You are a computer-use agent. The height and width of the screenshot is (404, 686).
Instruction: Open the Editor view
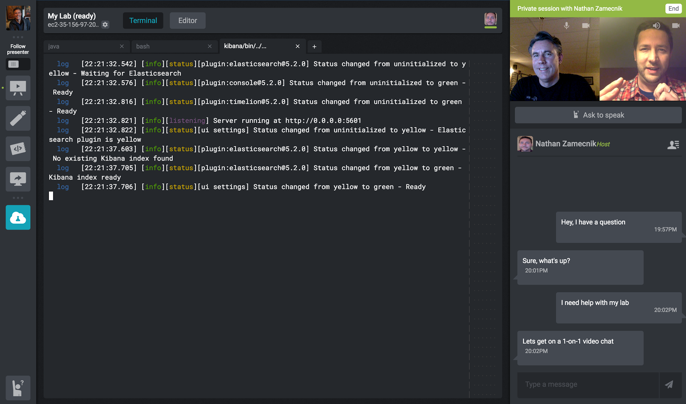pyautogui.click(x=187, y=21)
